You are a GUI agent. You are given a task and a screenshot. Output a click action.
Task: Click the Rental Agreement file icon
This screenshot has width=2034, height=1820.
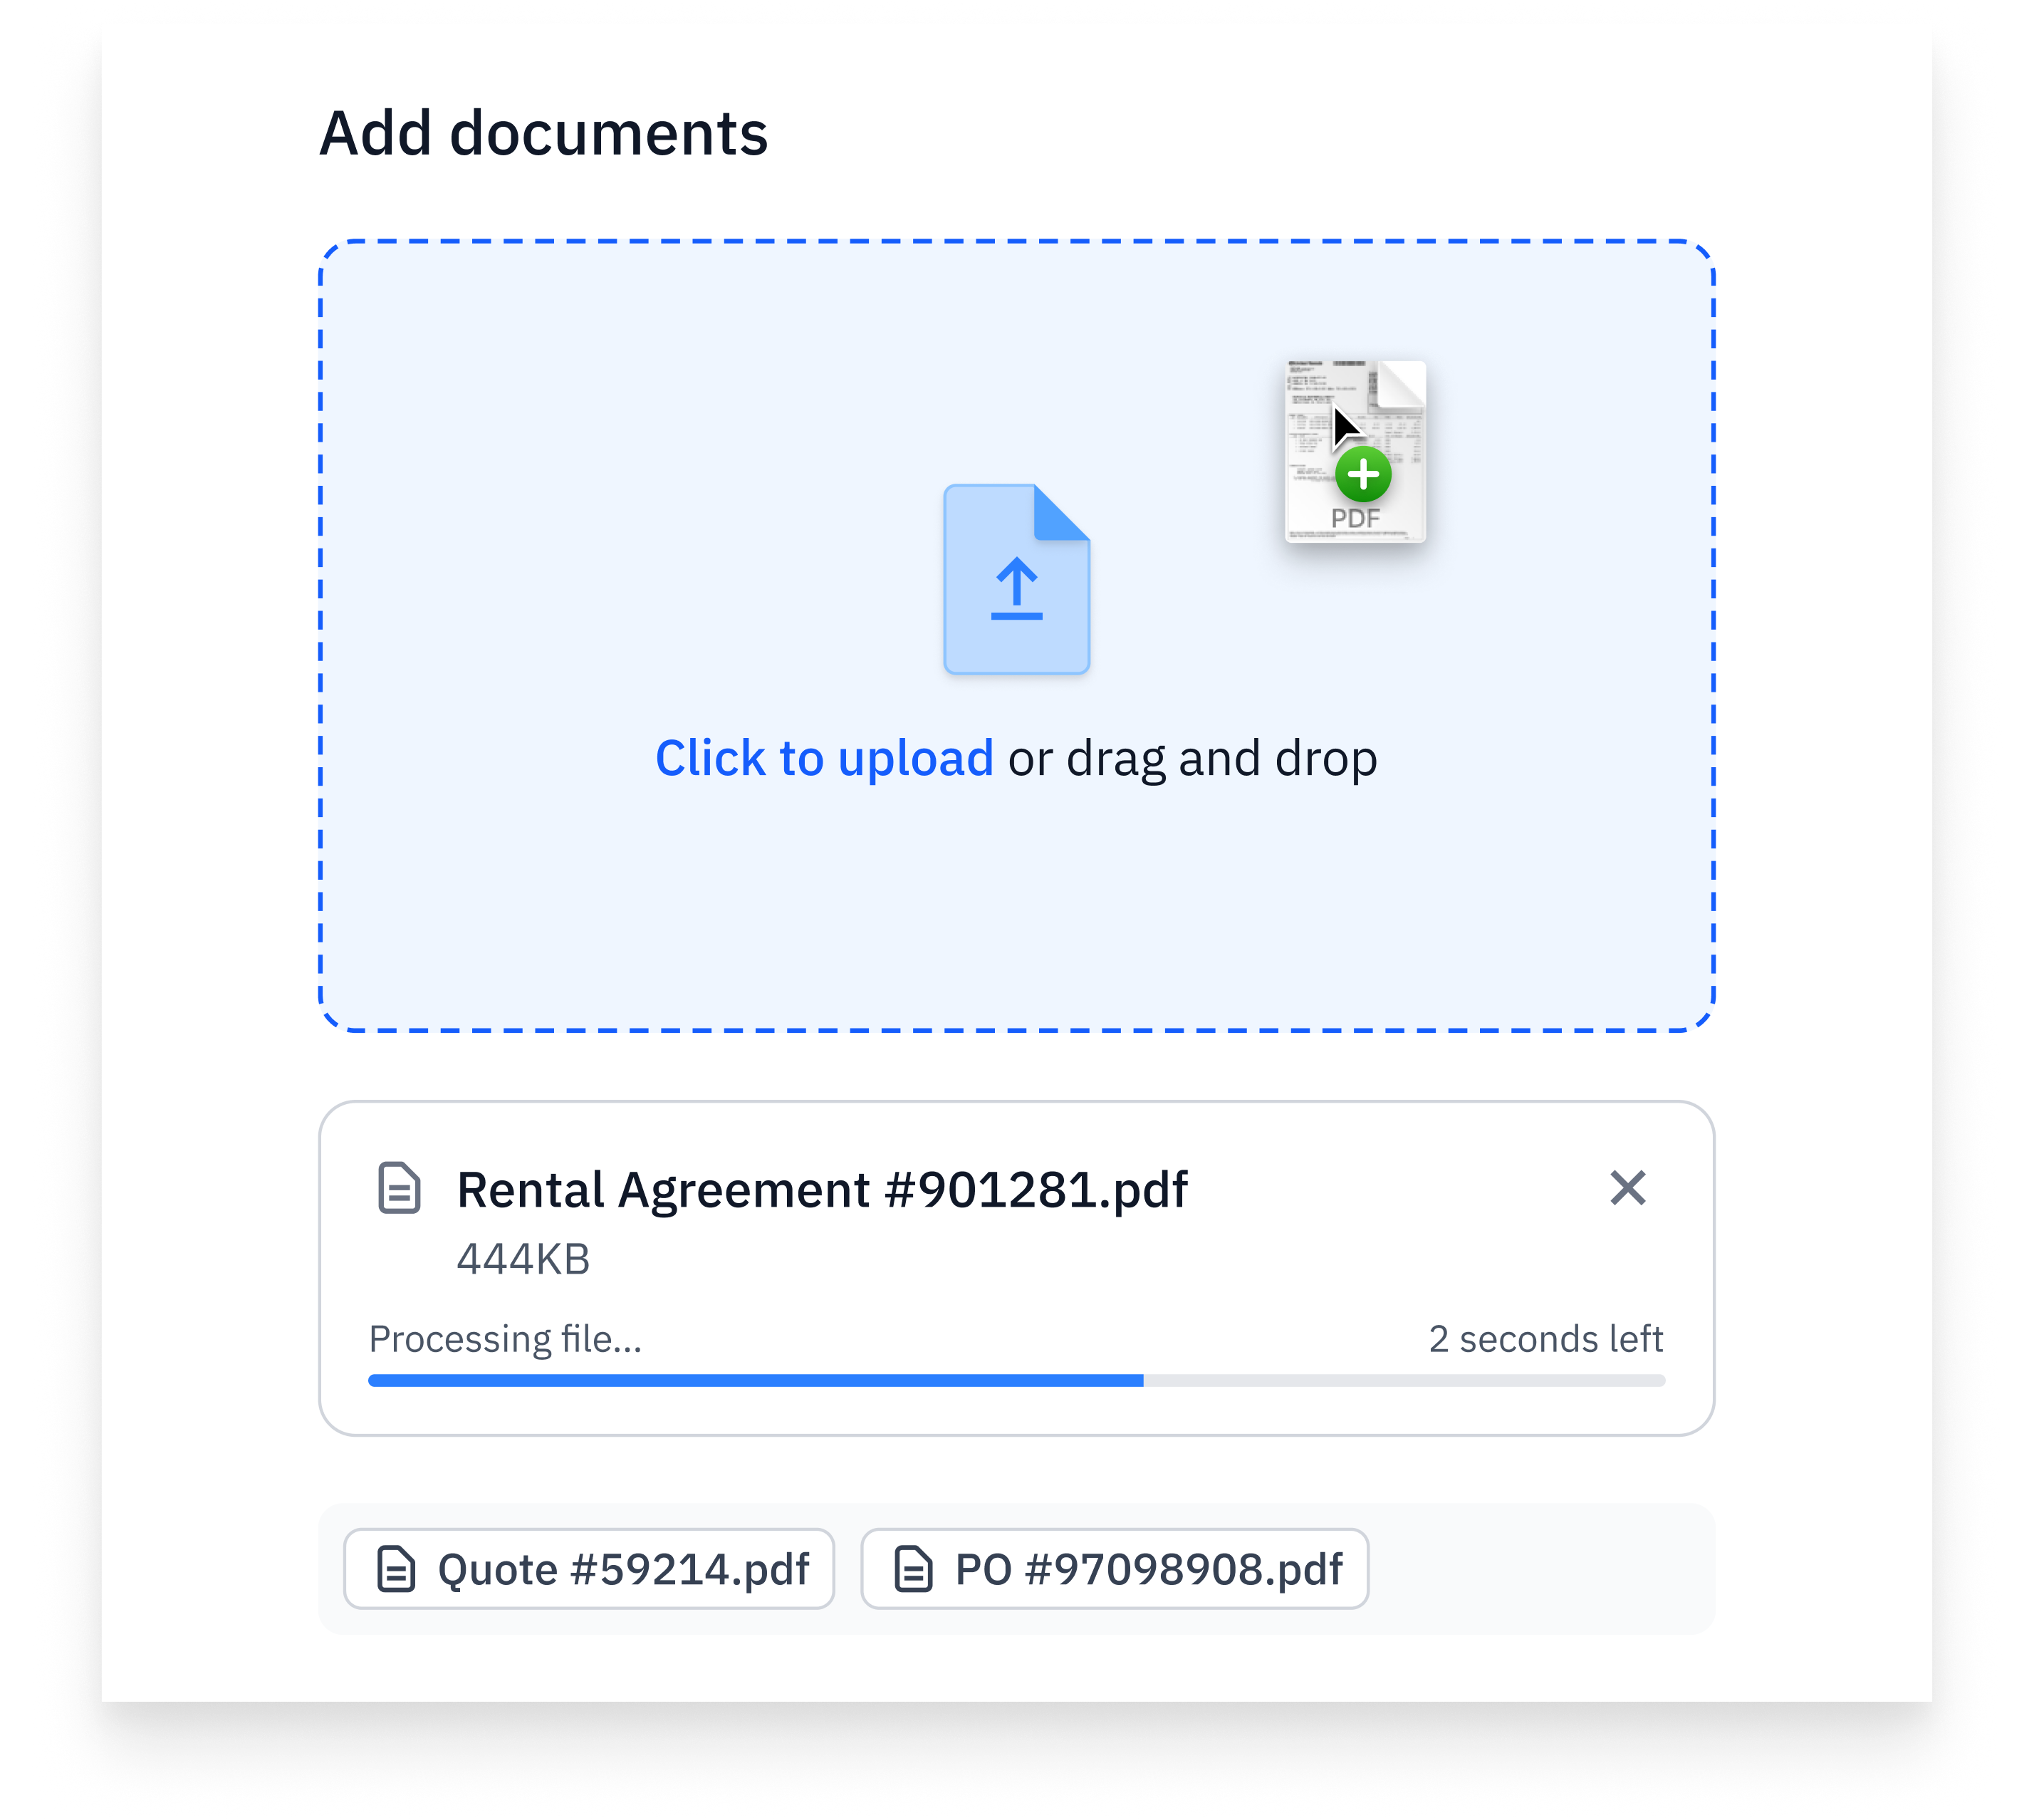[x=399, y=1188]
